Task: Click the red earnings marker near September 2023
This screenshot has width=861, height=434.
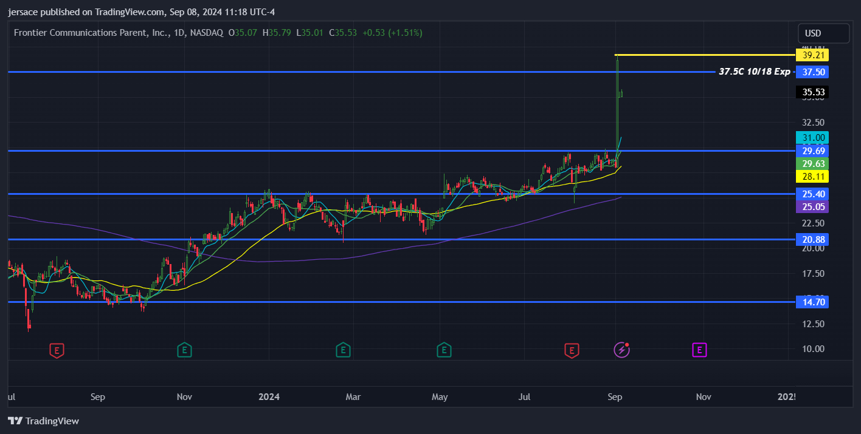Action: tap(57, 350)
